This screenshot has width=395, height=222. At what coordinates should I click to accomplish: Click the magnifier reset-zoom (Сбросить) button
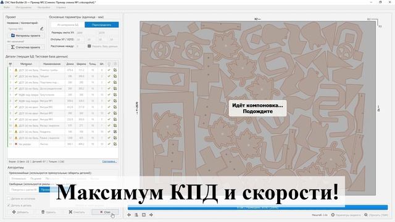(376, 215)
